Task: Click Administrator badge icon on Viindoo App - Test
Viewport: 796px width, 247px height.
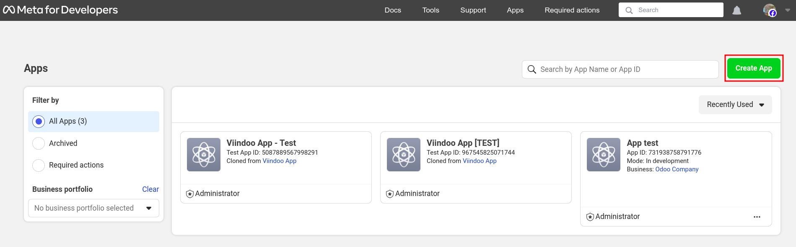Action: (189, 194)
